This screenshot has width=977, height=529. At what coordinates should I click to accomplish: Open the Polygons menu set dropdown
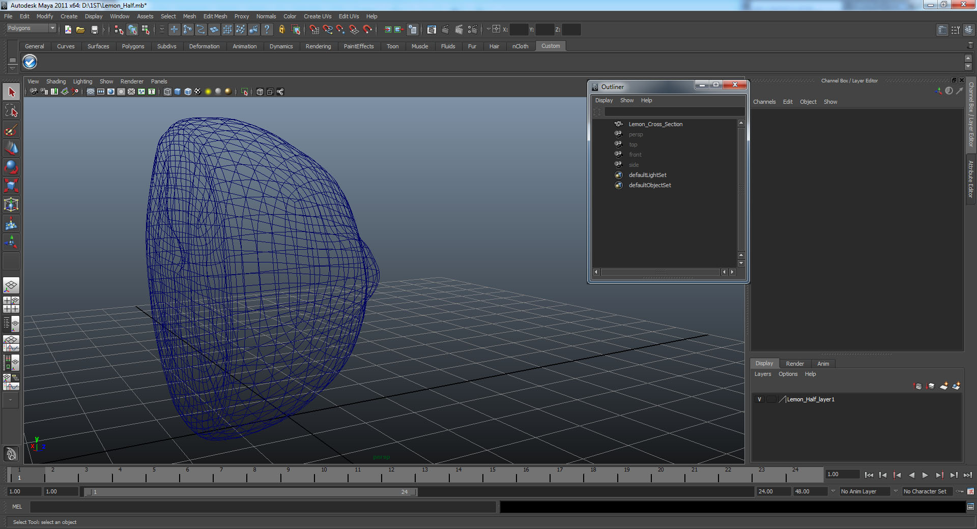[x=31, y=28]
